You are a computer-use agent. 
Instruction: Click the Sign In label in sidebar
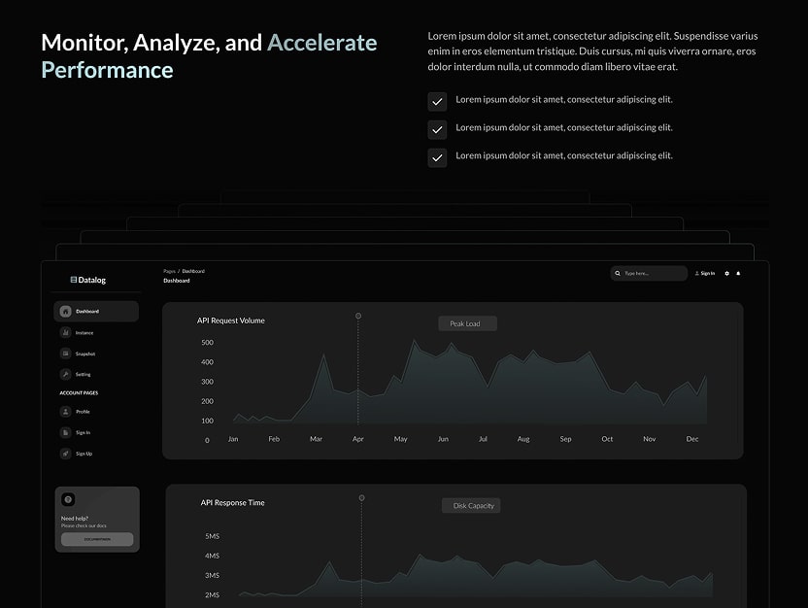pyautogui.click(x=83, y=433)
